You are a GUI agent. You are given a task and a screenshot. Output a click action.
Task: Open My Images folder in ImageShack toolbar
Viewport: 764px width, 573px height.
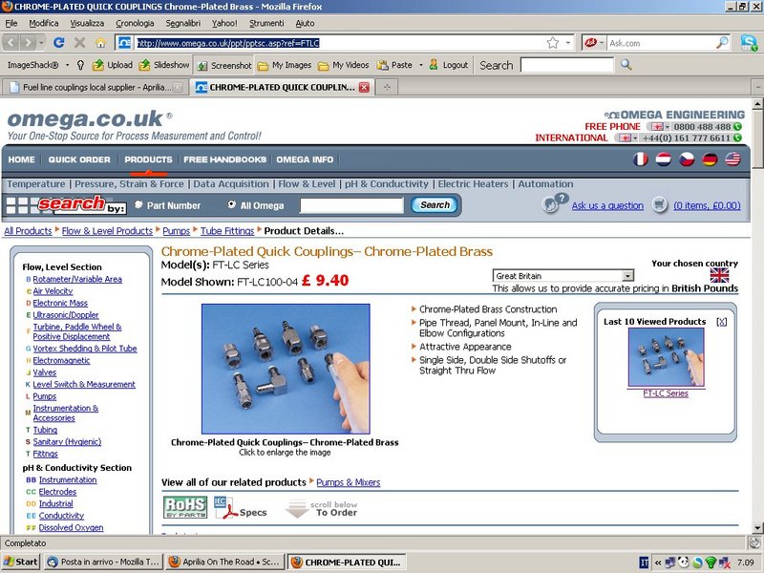point(285,65)
